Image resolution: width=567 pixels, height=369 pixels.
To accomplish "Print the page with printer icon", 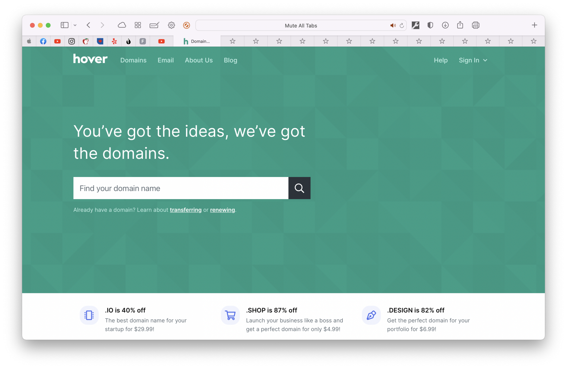I will click(x=475, y=25).
